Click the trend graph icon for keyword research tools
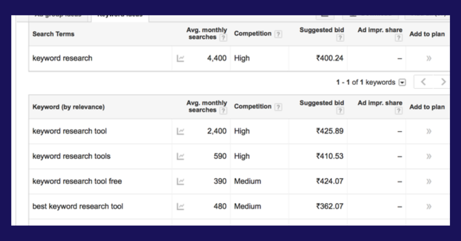Viewport: 461px width, 241px height. pyautogui.click(x=181, y=156)
